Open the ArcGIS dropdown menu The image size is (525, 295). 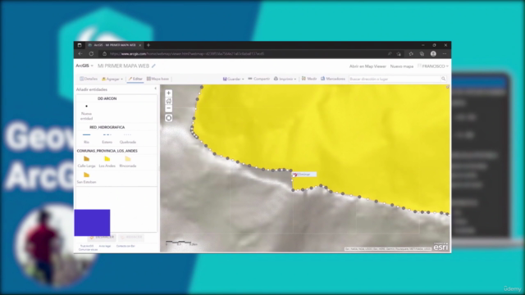coord(84,66)
